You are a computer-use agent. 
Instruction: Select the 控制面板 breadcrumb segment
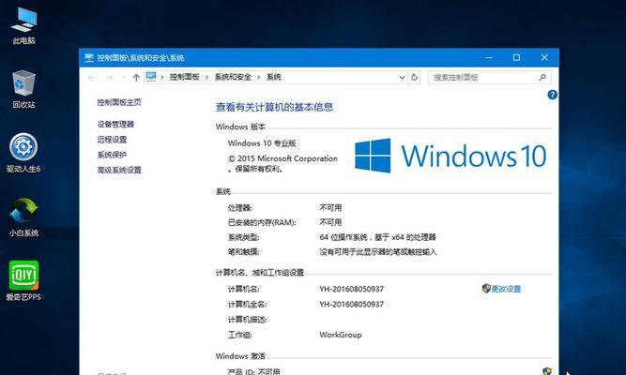pyautogui.click(x=185, y=77)
